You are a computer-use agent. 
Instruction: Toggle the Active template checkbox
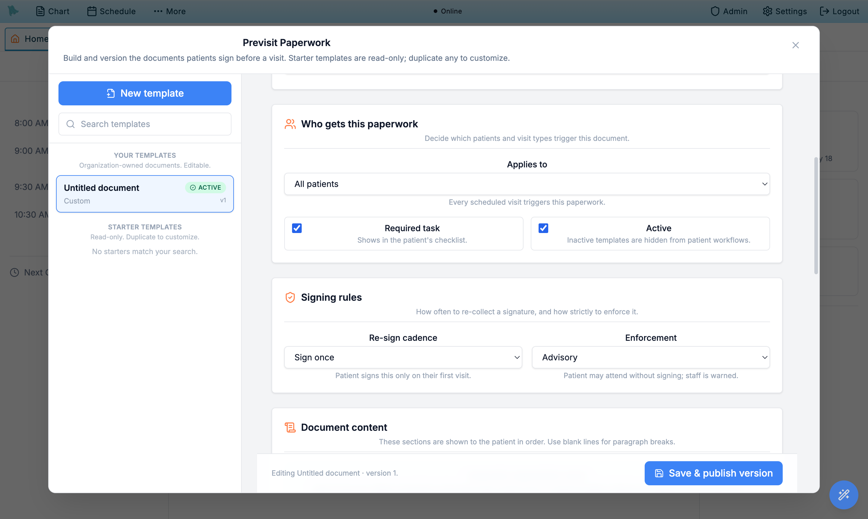543,228
